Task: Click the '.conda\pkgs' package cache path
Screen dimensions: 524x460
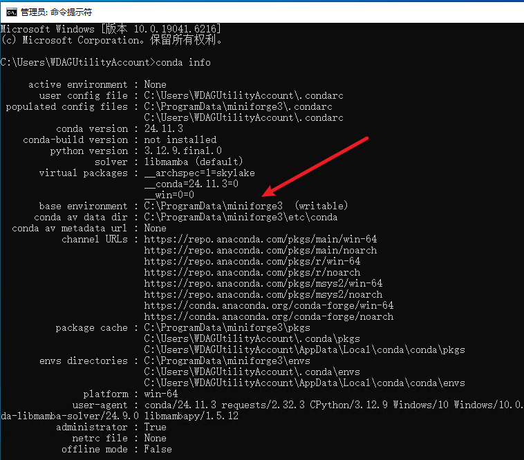Action: pyautogui.click(x=252, y=338)
